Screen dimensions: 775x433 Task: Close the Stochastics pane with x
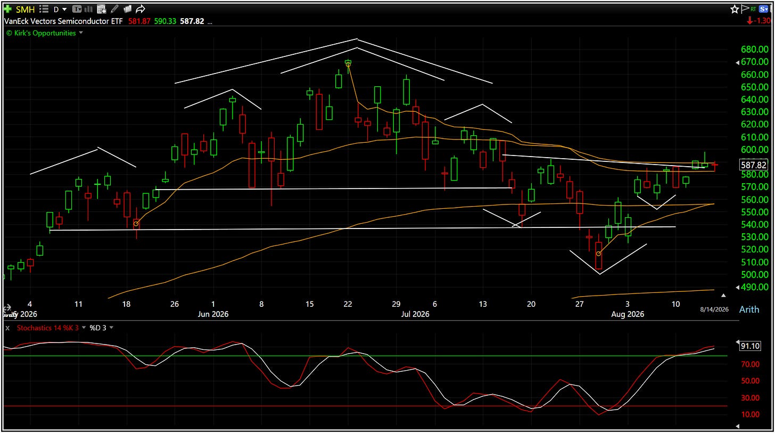click(x=7, y=328)
